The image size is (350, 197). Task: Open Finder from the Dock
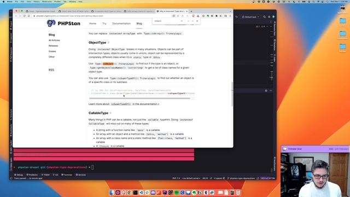tap(112, 193)
